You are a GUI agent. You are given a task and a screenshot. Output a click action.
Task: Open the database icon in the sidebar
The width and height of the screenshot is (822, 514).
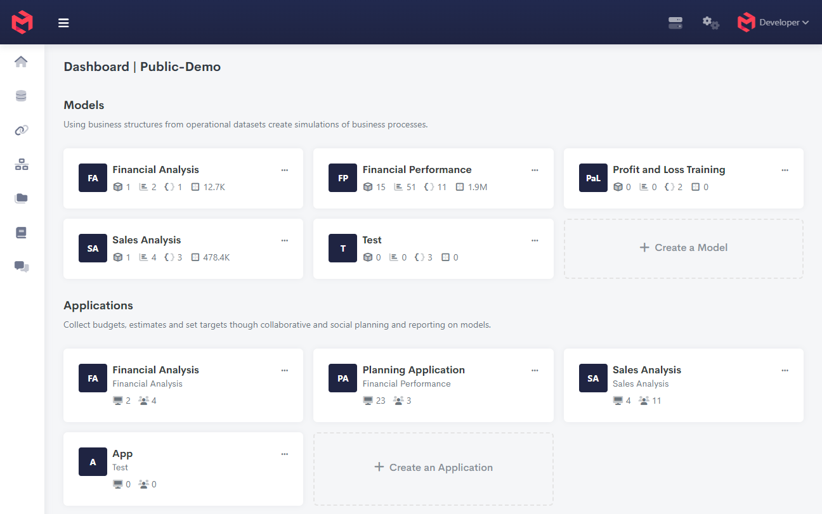[x=21, y=96]
